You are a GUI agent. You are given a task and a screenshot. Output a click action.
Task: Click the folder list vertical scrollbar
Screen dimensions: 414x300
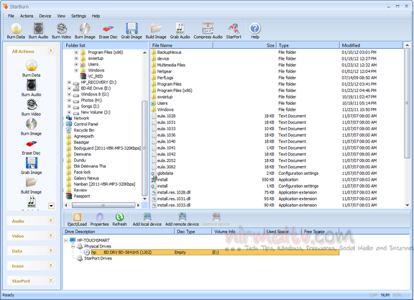coord(144,148)
